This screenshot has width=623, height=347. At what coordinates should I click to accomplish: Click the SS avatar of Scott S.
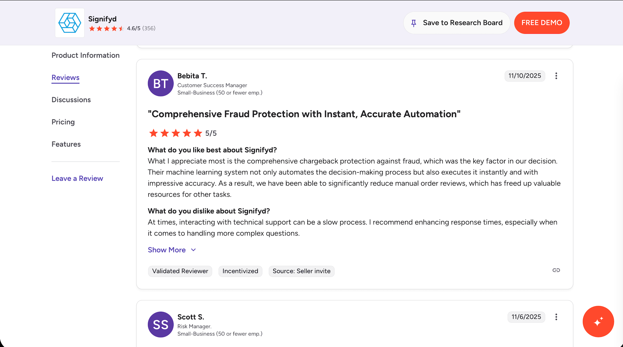160,324
